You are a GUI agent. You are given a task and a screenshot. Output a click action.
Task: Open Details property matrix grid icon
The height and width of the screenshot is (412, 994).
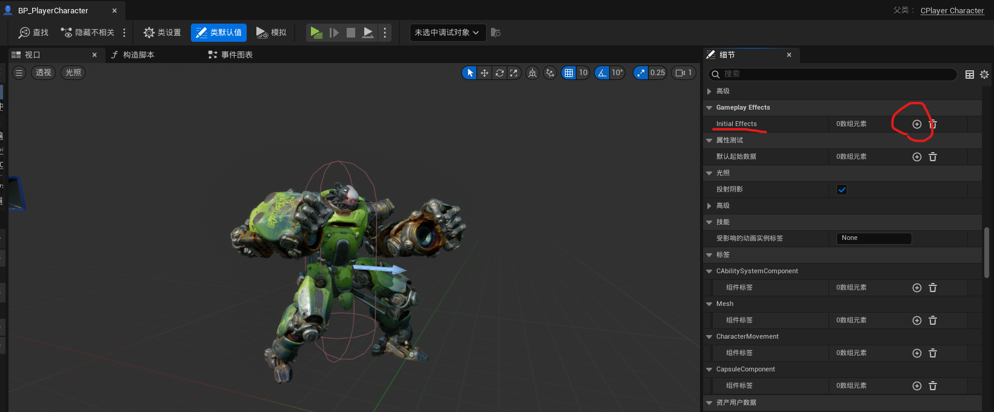pyautogui.click(x=970, y=75)
